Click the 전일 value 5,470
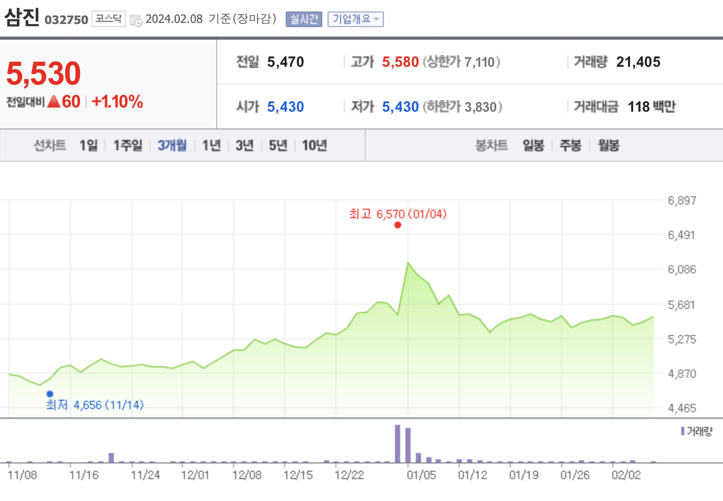The image size is (723, 501). 286,62
